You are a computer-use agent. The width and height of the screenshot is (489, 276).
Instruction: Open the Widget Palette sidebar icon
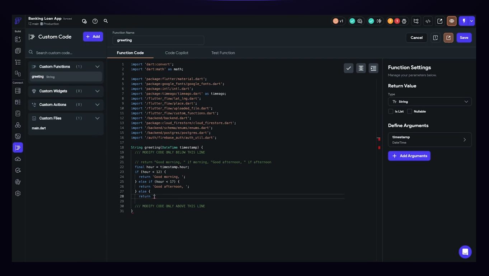click(18, 39)
